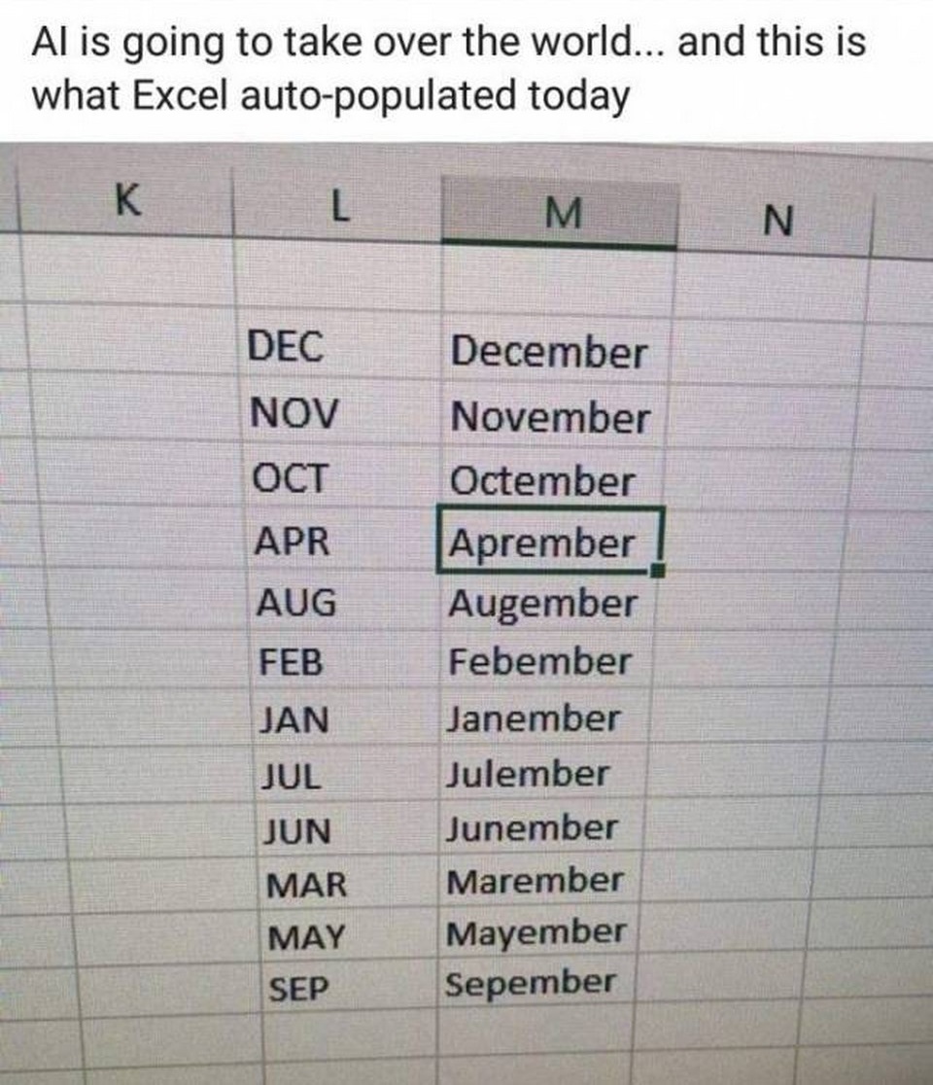Select the active cell Aprember
This screenshot has height=1085, width=933.
(550, 541)
